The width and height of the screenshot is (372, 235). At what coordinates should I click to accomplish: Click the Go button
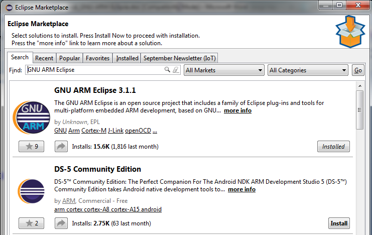coord(358,70)
